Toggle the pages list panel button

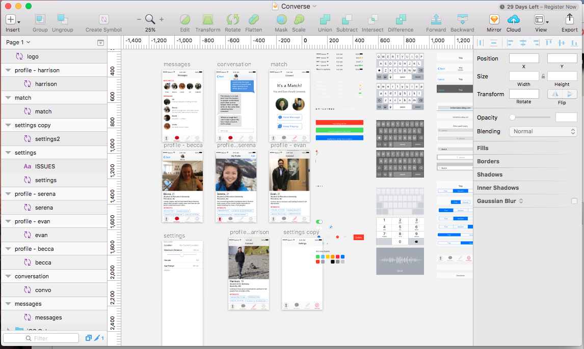pos(100,43)
